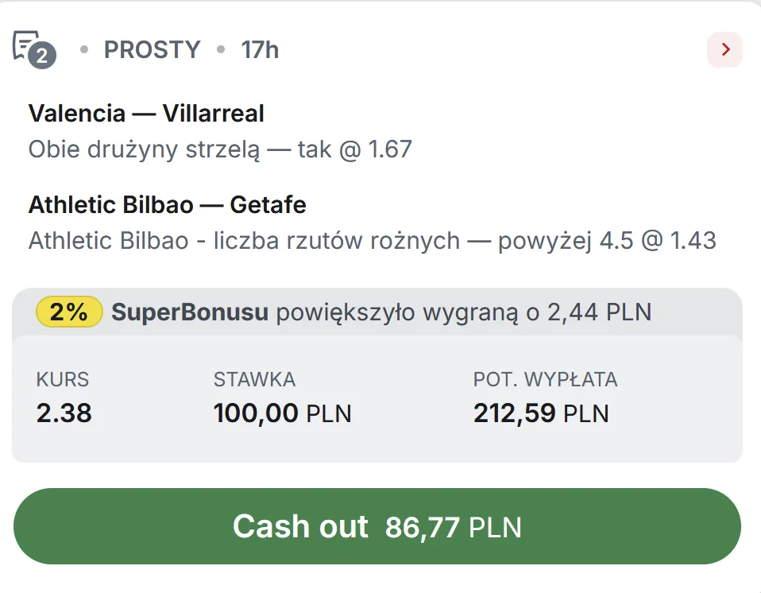The width and height of the screenshot is (761, 593).
Task: Click the 100,00 PLN stake amount
Action: 282,413
